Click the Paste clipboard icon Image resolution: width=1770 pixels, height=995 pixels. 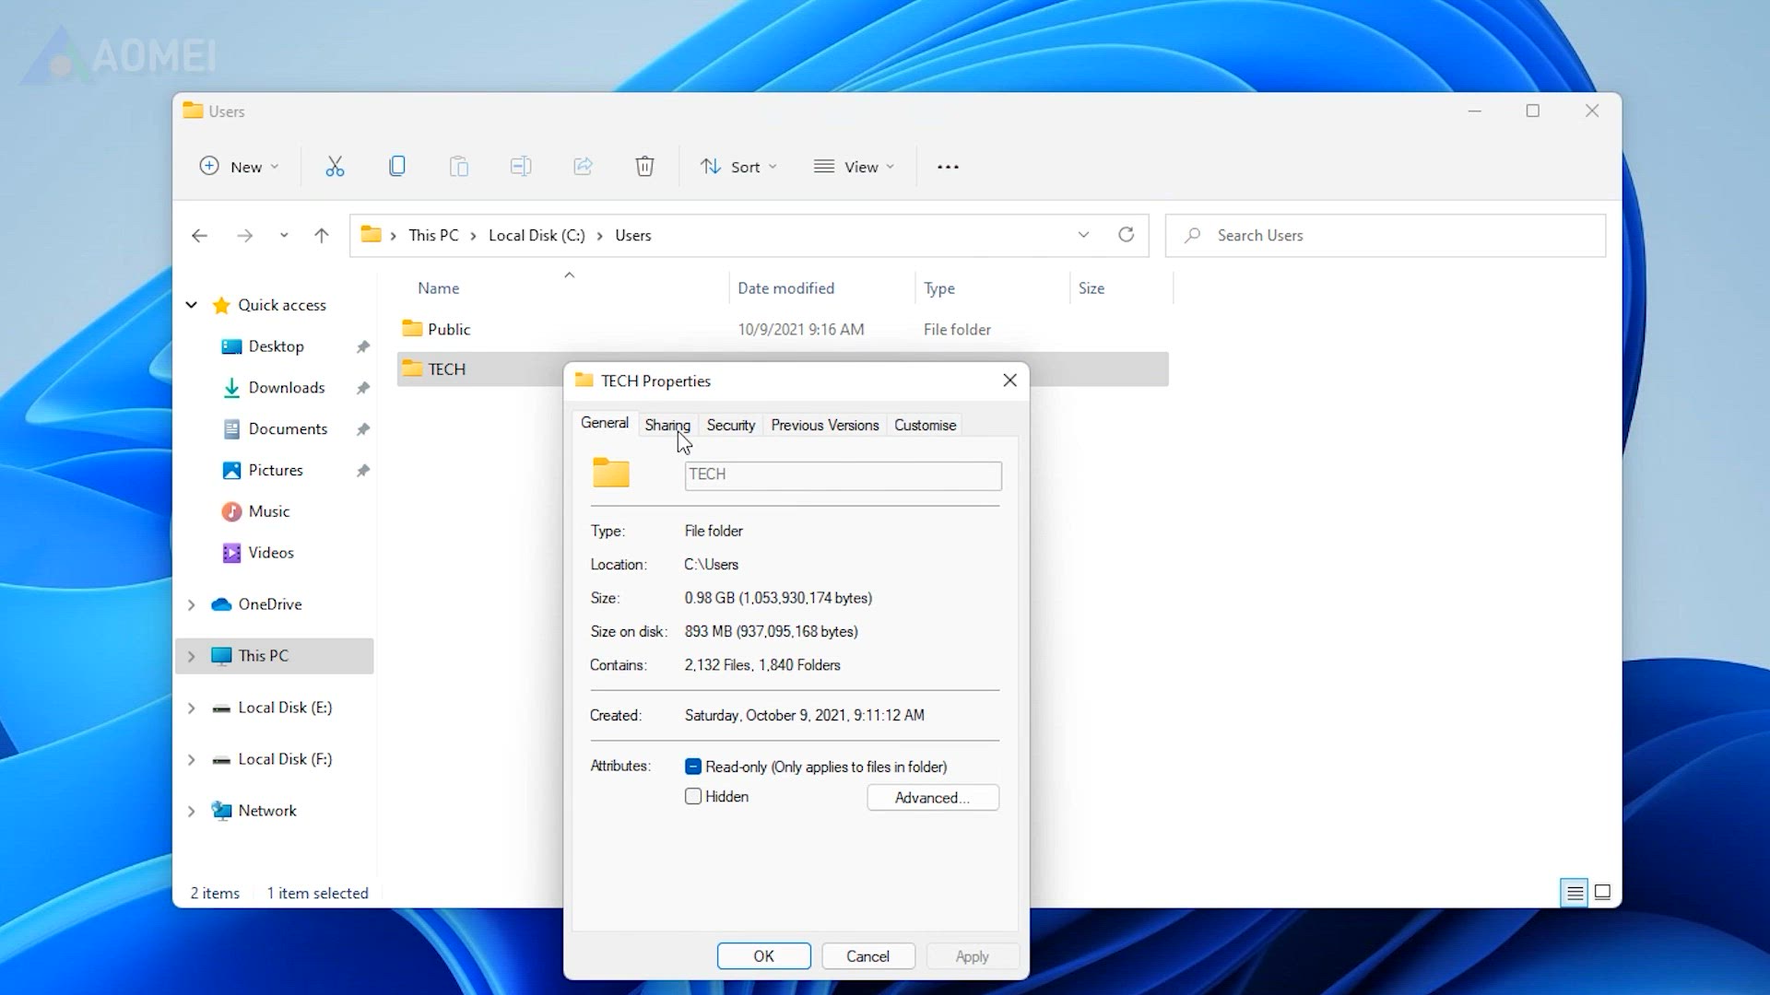pyautogui.click(x=459, y=167)
